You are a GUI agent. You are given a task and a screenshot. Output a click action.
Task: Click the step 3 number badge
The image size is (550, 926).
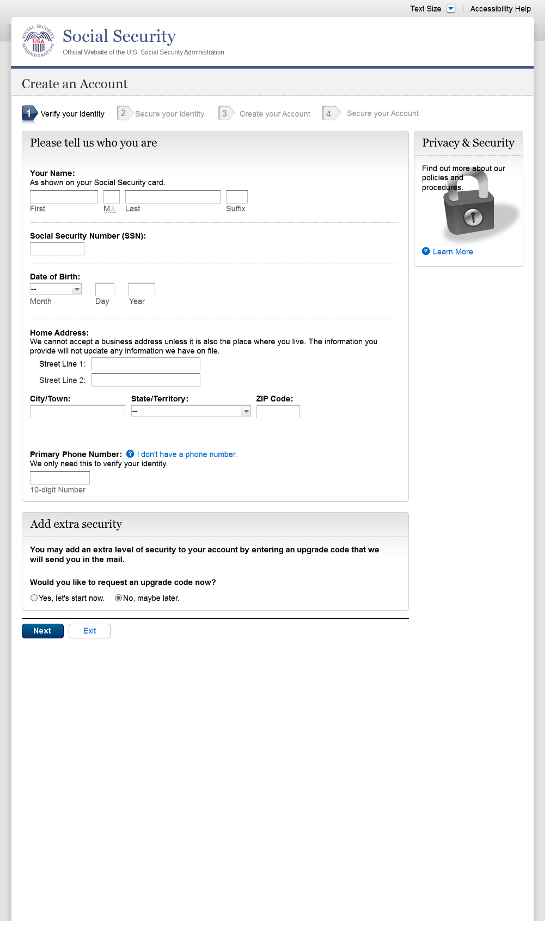224,113
